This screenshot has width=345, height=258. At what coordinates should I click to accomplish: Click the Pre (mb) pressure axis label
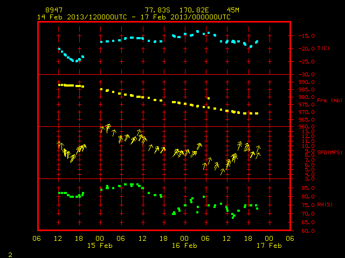pos(329,101)
